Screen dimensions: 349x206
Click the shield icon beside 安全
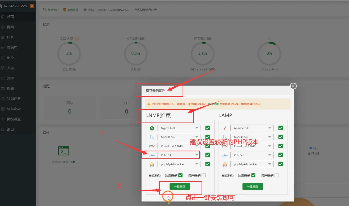pyautogui.click(x=3, y=68)
